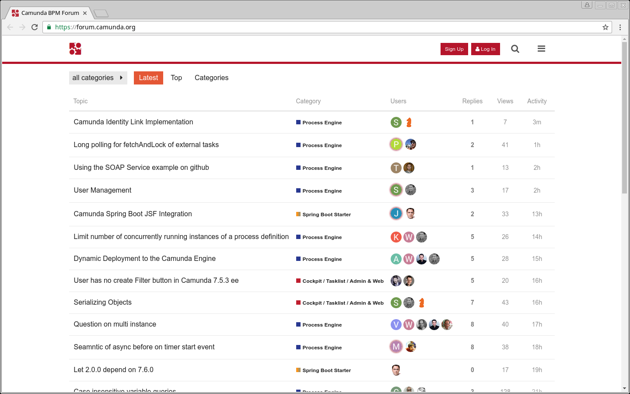The width and height of the screenshot is (630, 394).
Task: Click the secure padlock icon in address bar
Action: [49, 27]
